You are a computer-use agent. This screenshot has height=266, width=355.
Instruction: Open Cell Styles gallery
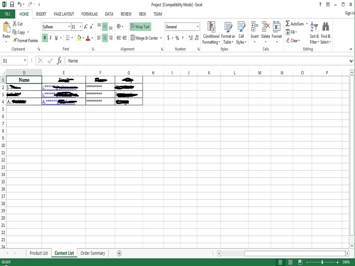coord(241,33)
